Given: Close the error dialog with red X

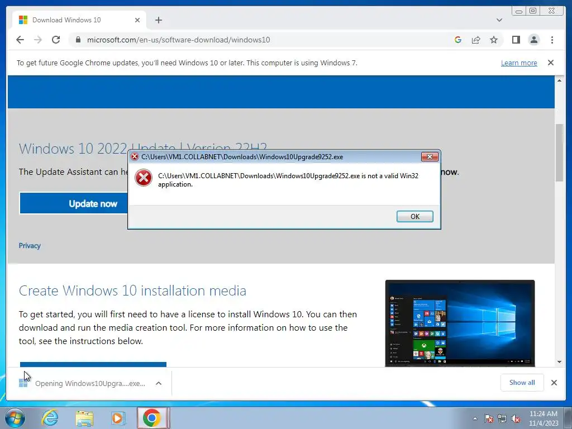Looking at the screenshot, I should 430,156.
